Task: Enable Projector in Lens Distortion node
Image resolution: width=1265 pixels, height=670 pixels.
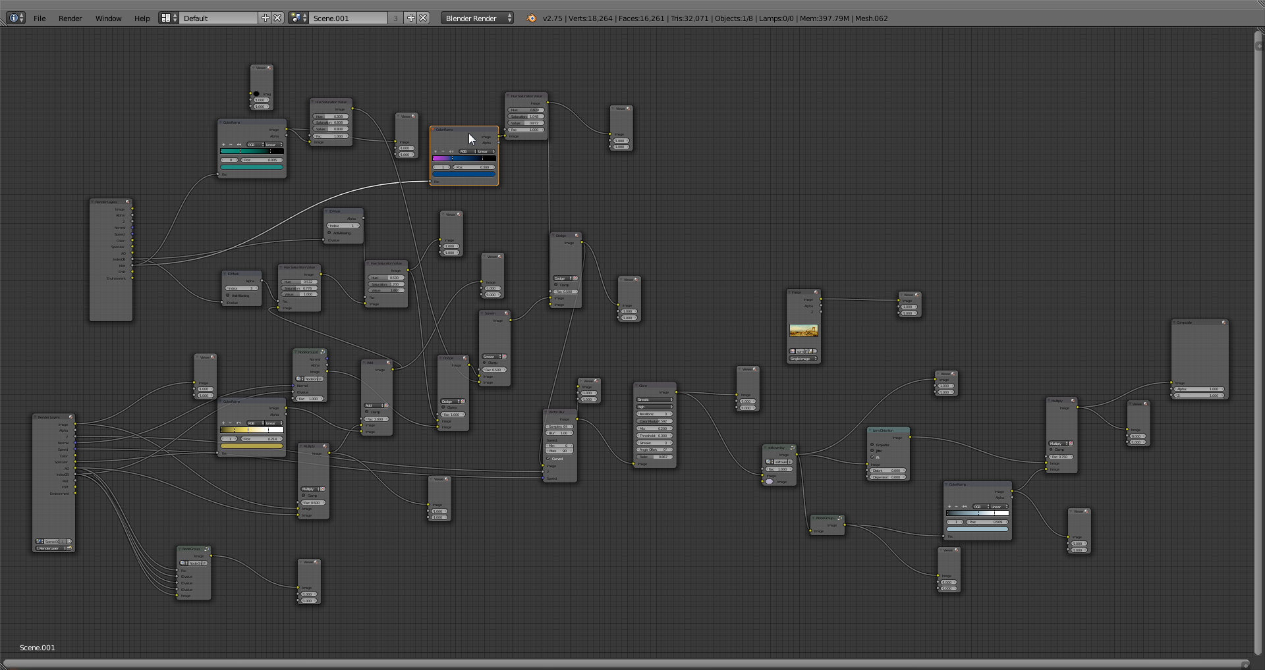Action: click(872, 444)
